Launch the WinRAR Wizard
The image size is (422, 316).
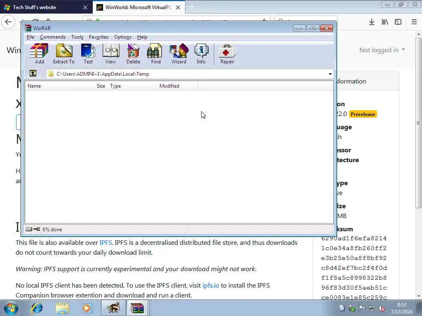coord(179,54)
